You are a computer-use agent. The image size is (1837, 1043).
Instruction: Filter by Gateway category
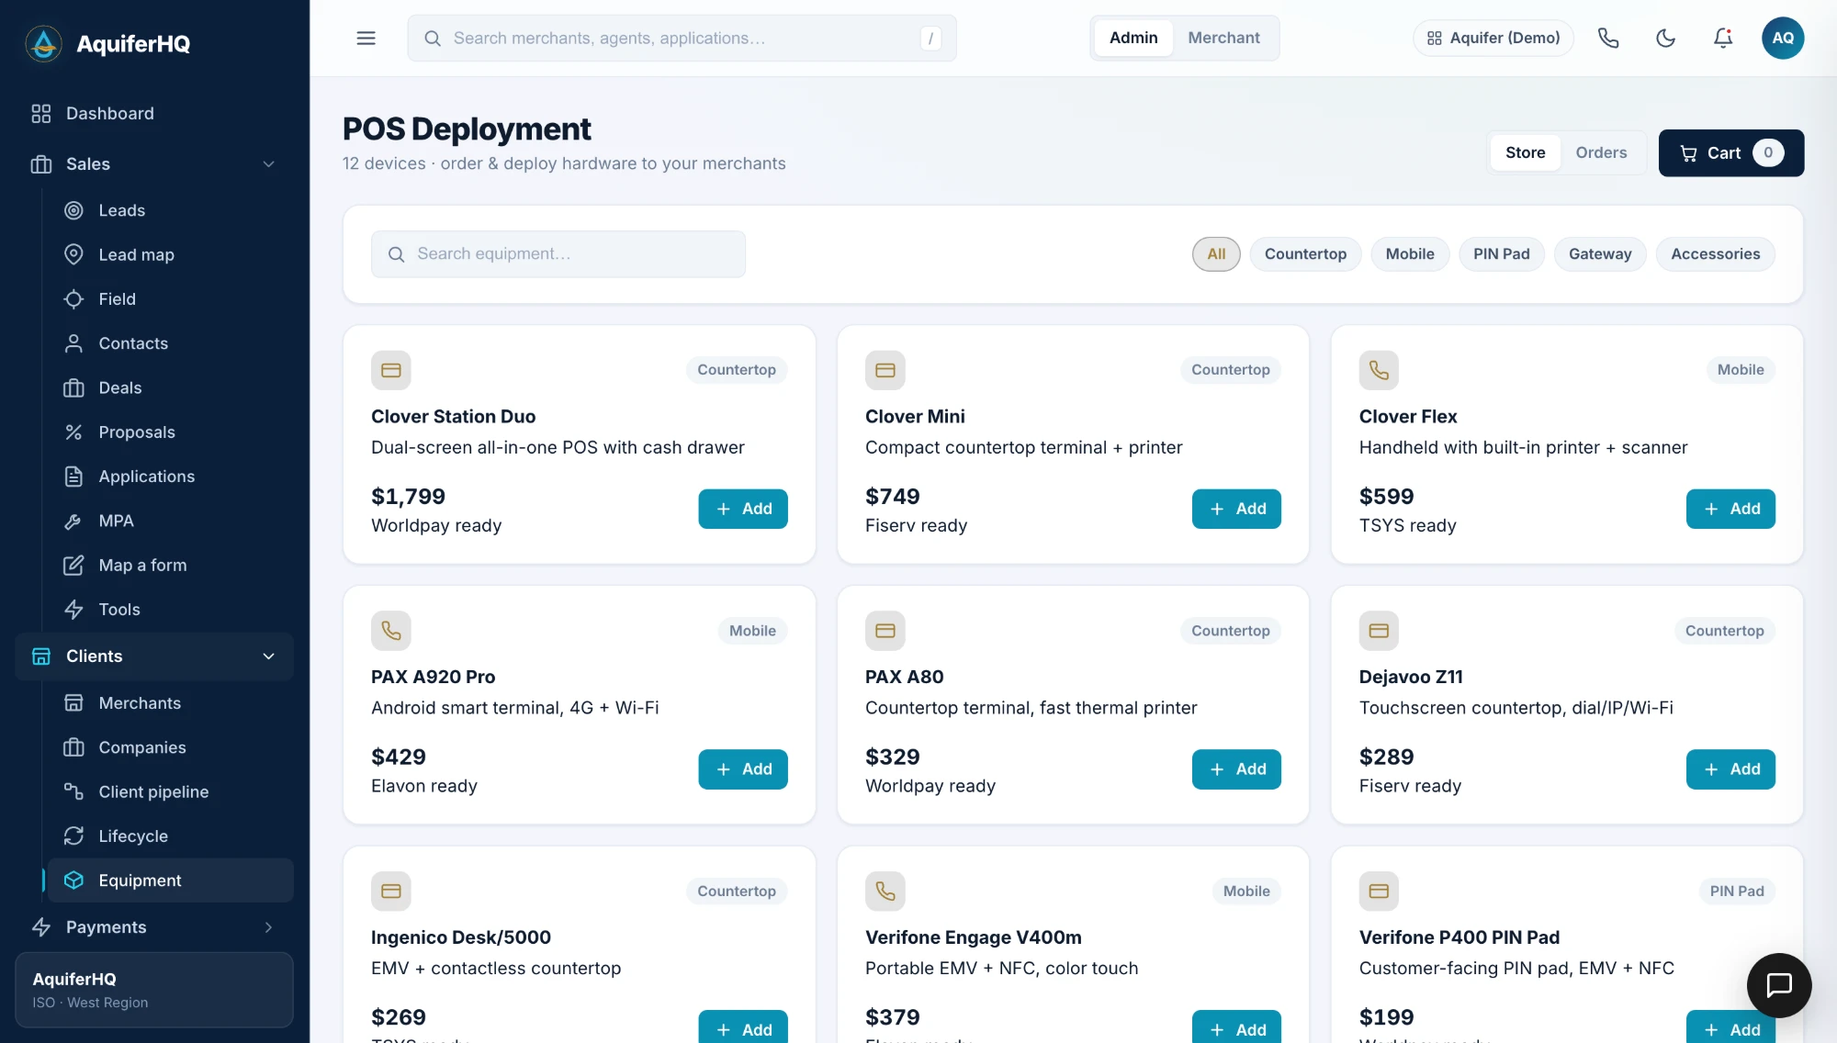[1599, 253]
